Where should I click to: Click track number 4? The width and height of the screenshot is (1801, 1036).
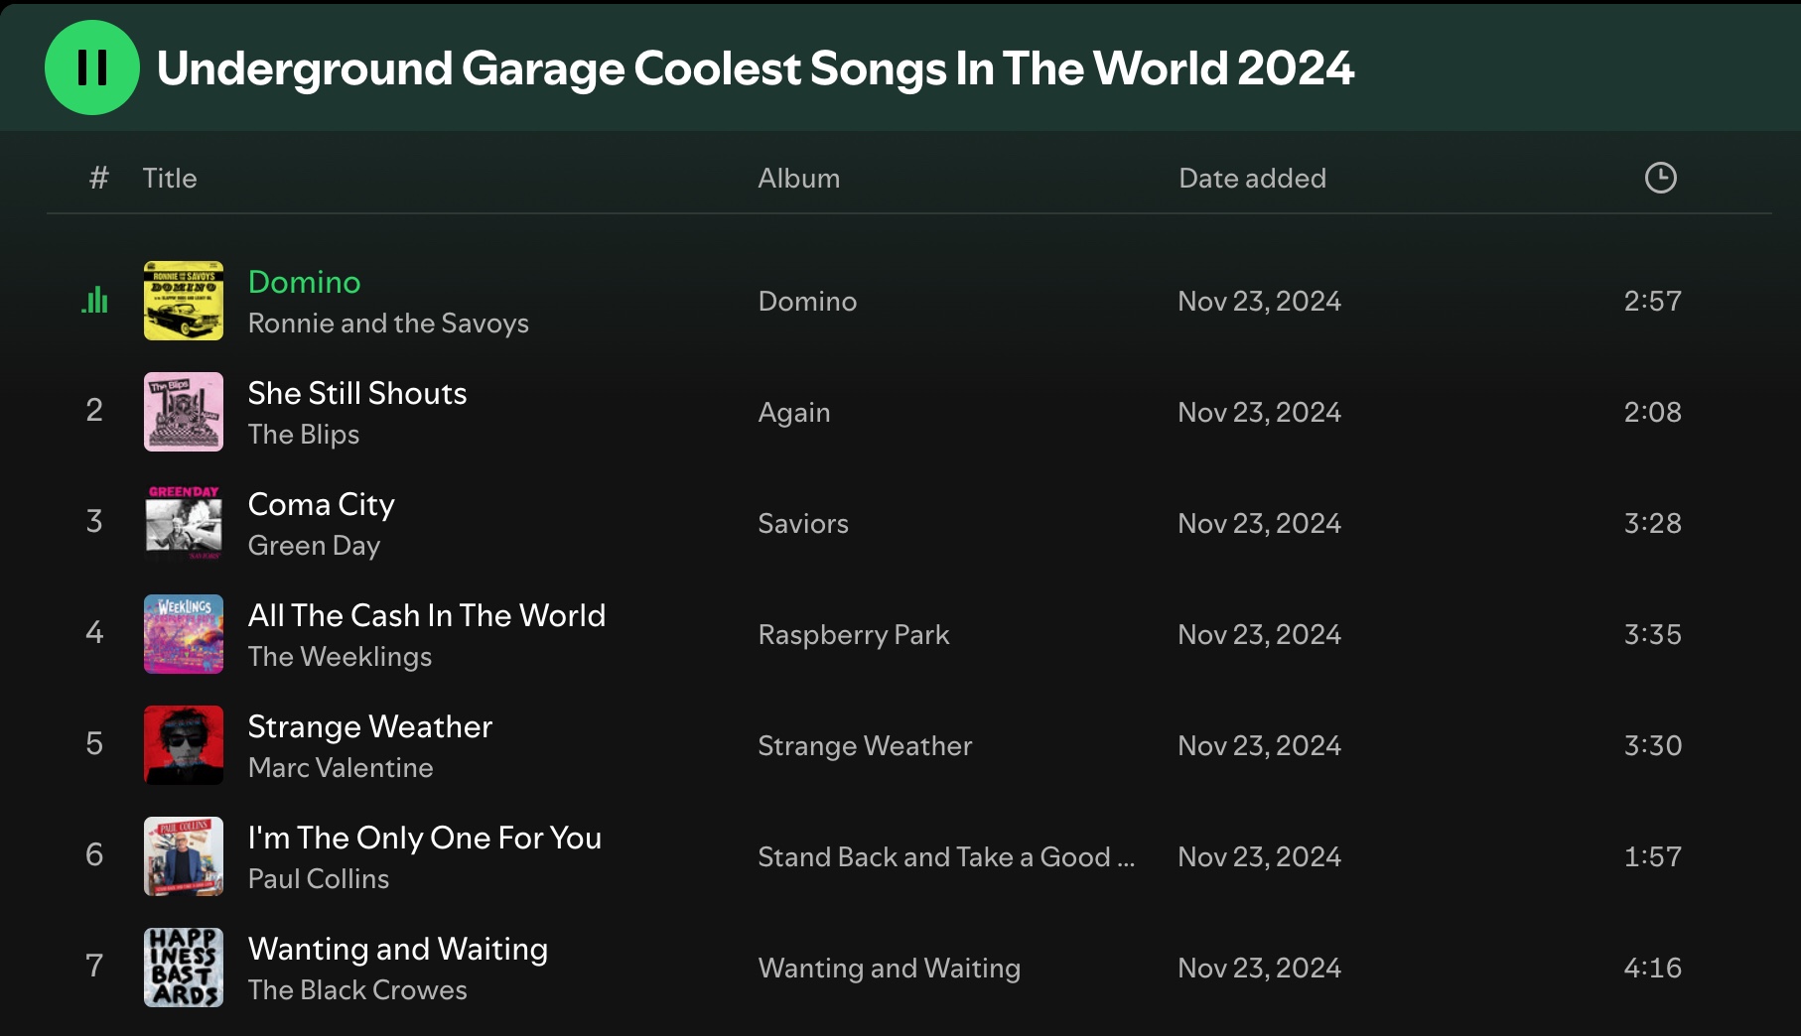tap(94, 632)
